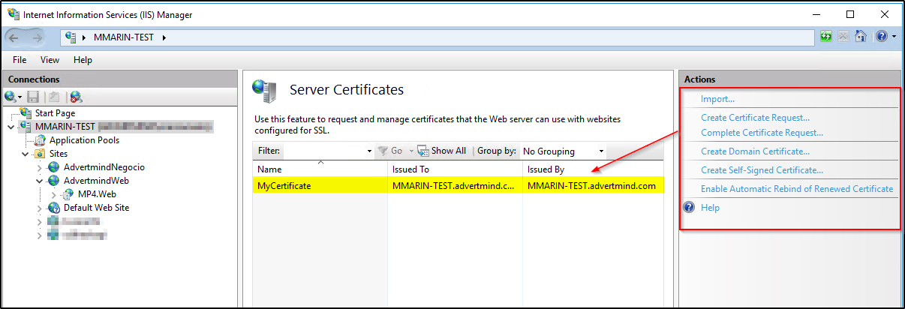Click the Up one level toolbar icon

54,96
